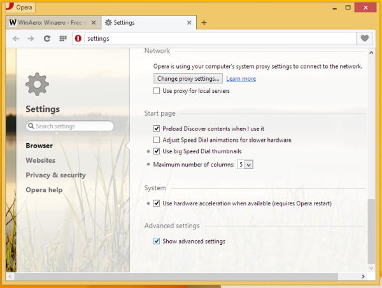Click the vertical scrollbar thumb
Screen dimensions: 382x288
[371, 231]
